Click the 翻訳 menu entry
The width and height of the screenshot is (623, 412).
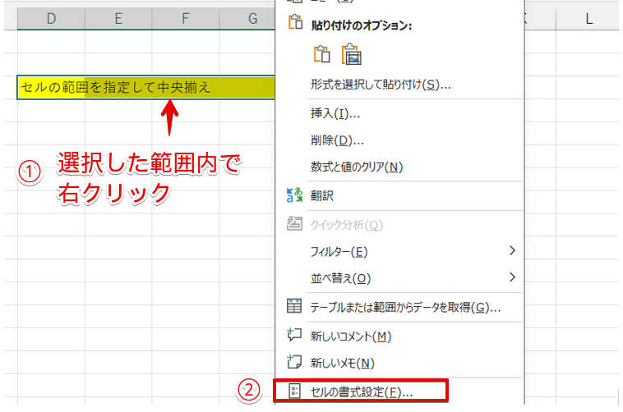(322, 195)
